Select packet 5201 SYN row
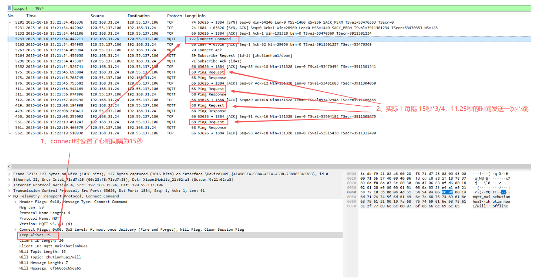The image size is (534, 279). click(x=269, y=22)
